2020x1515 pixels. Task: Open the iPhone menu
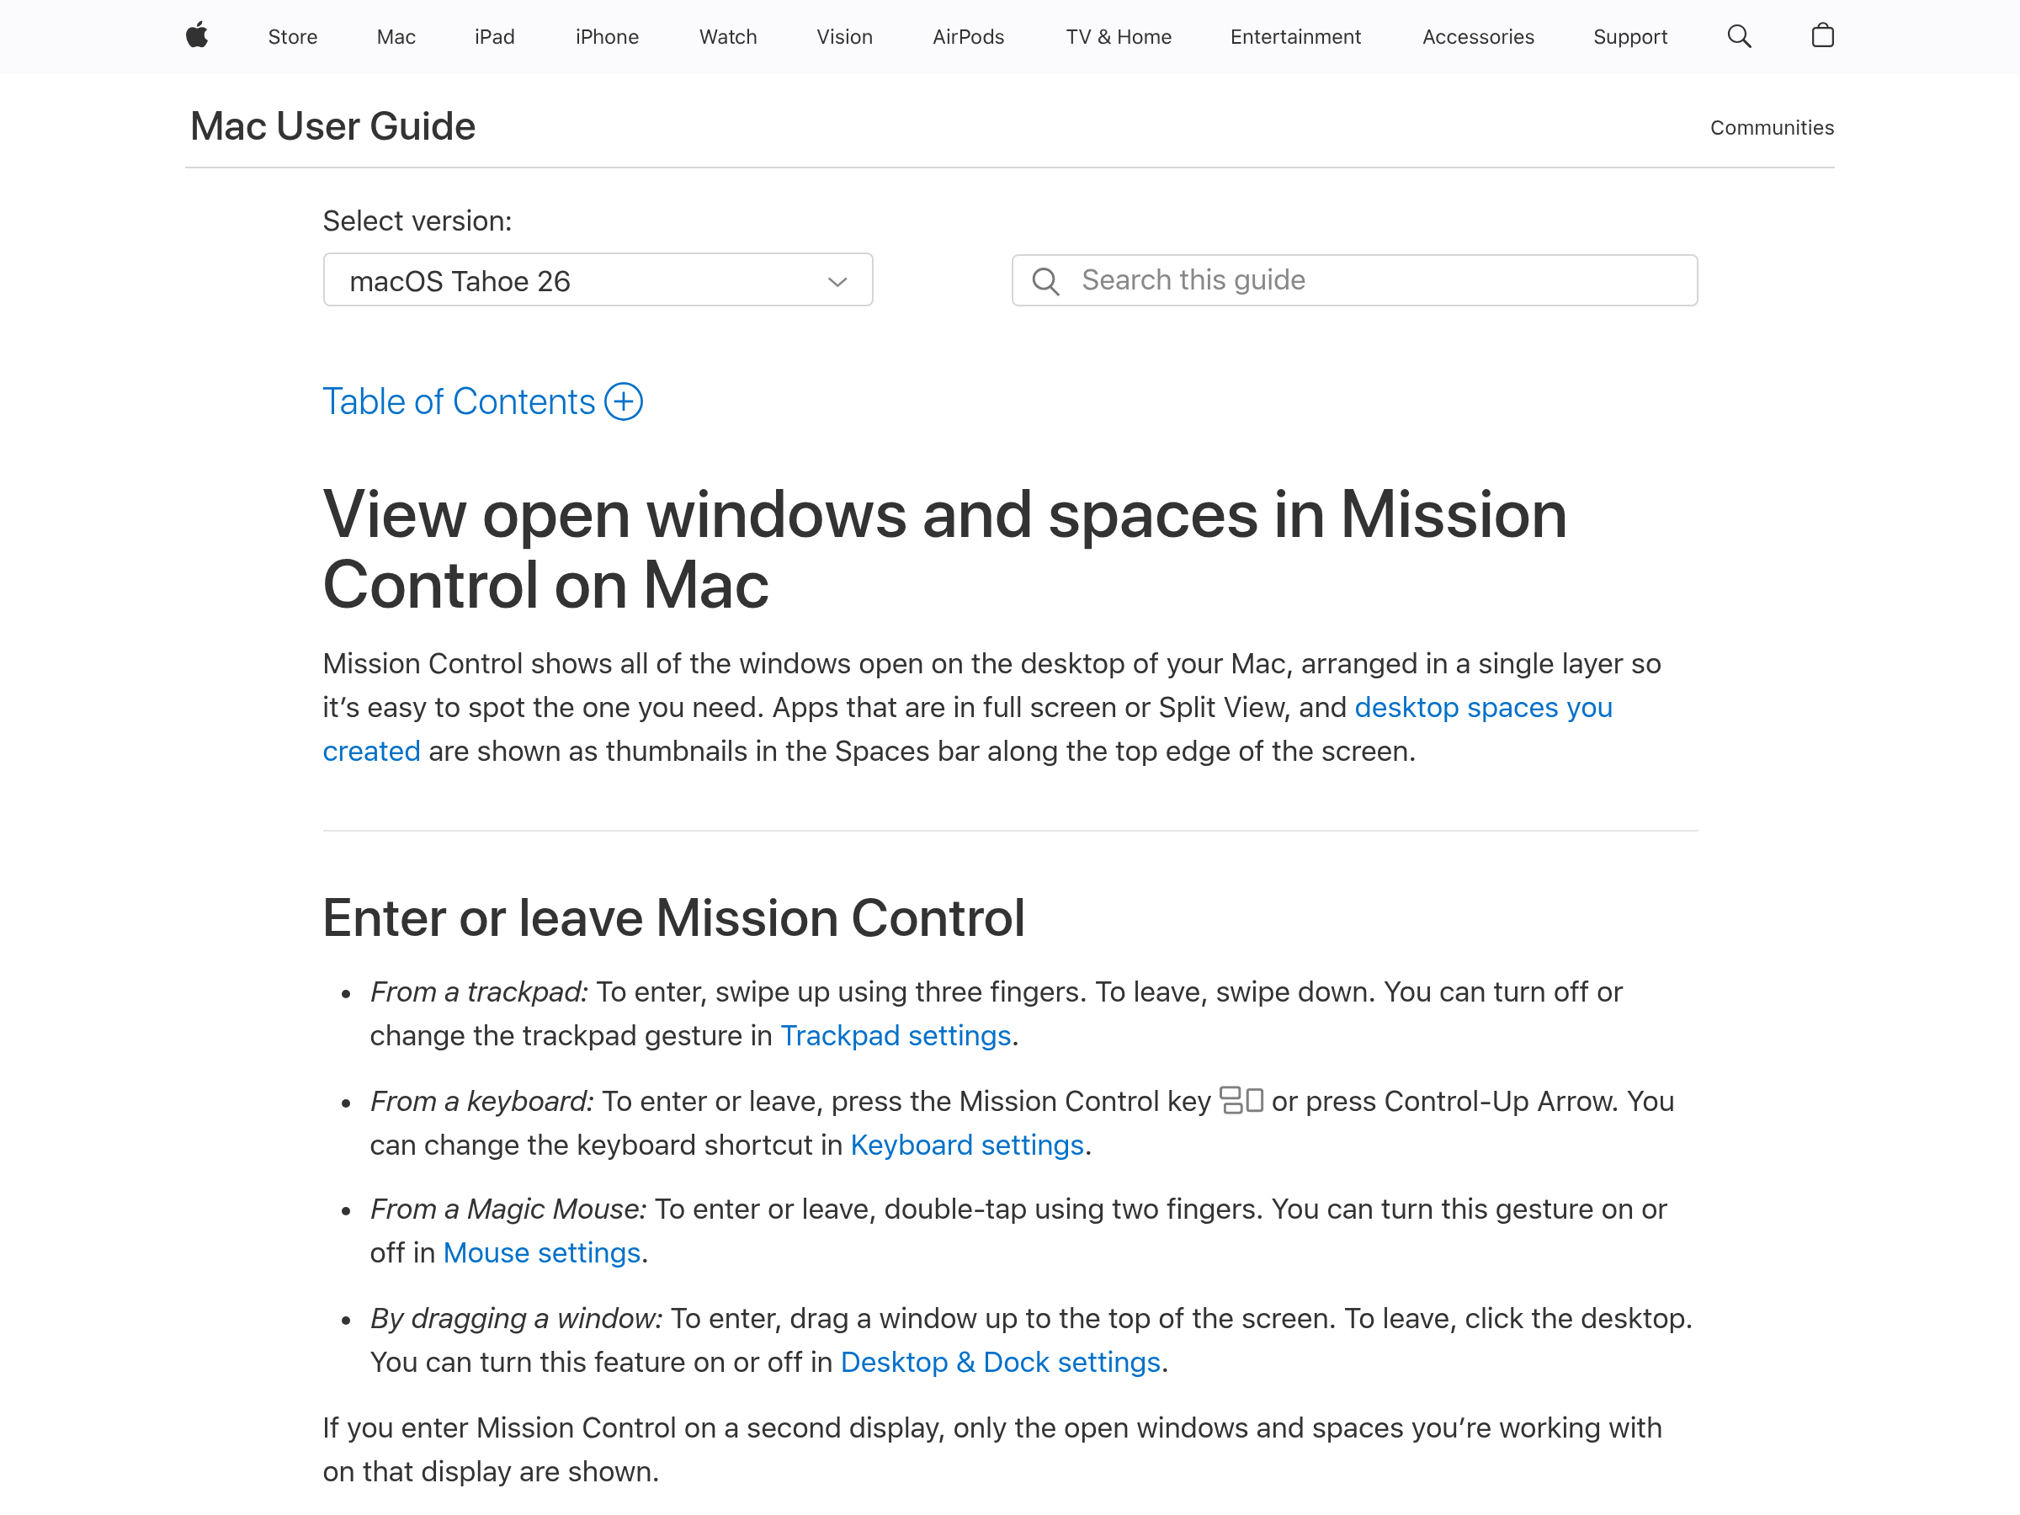[x=606, y=36]
